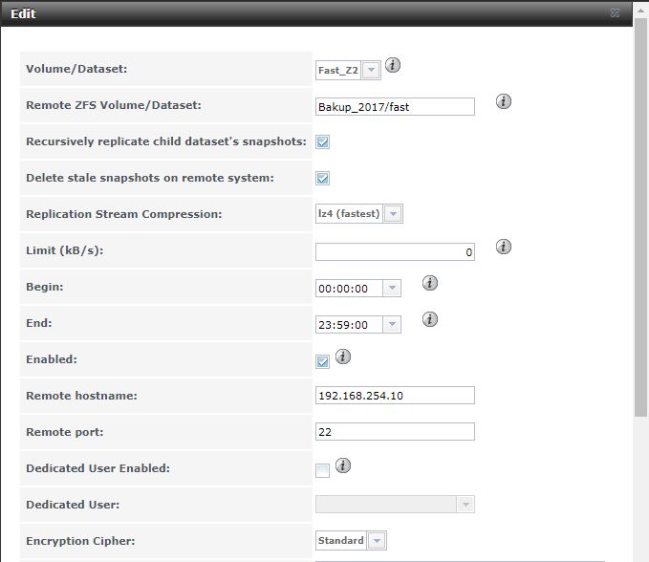Click info icon next to Volume/Dataset
649x562 pixels.
[393, 65]
